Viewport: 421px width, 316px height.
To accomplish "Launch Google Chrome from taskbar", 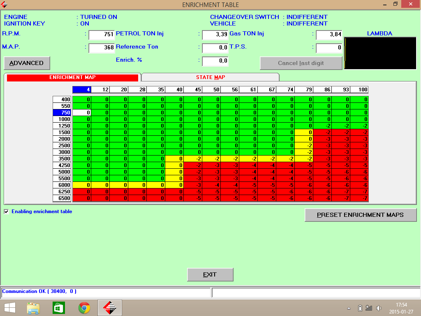I will point(84,308).
